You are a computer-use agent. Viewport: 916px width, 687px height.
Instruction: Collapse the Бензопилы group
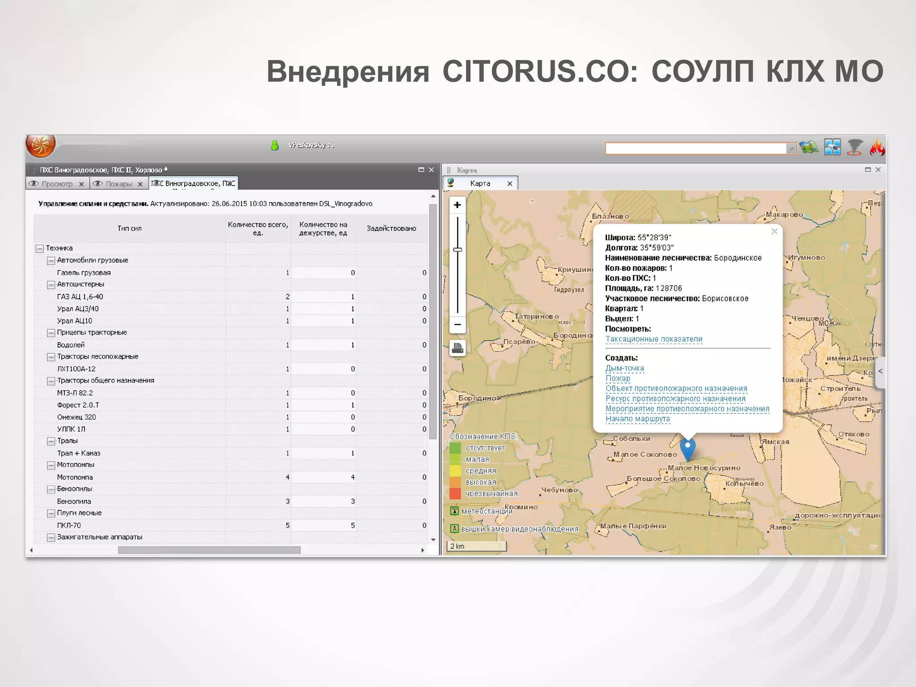click(51, 489)
